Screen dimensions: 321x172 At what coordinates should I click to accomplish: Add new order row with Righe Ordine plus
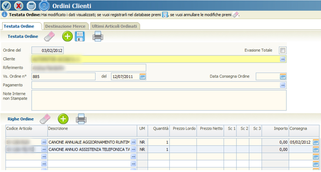[x=63, y=119]
